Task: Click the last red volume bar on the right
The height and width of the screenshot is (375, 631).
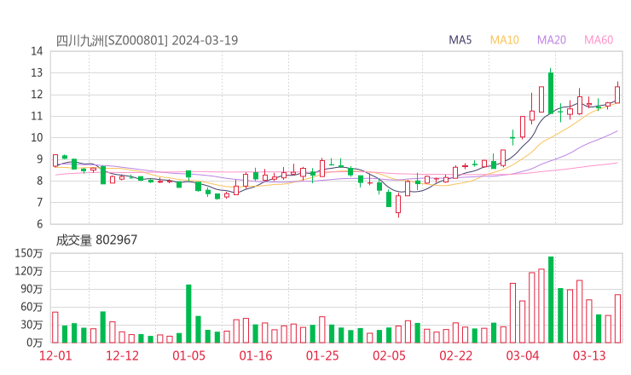Action: (617, 319)
